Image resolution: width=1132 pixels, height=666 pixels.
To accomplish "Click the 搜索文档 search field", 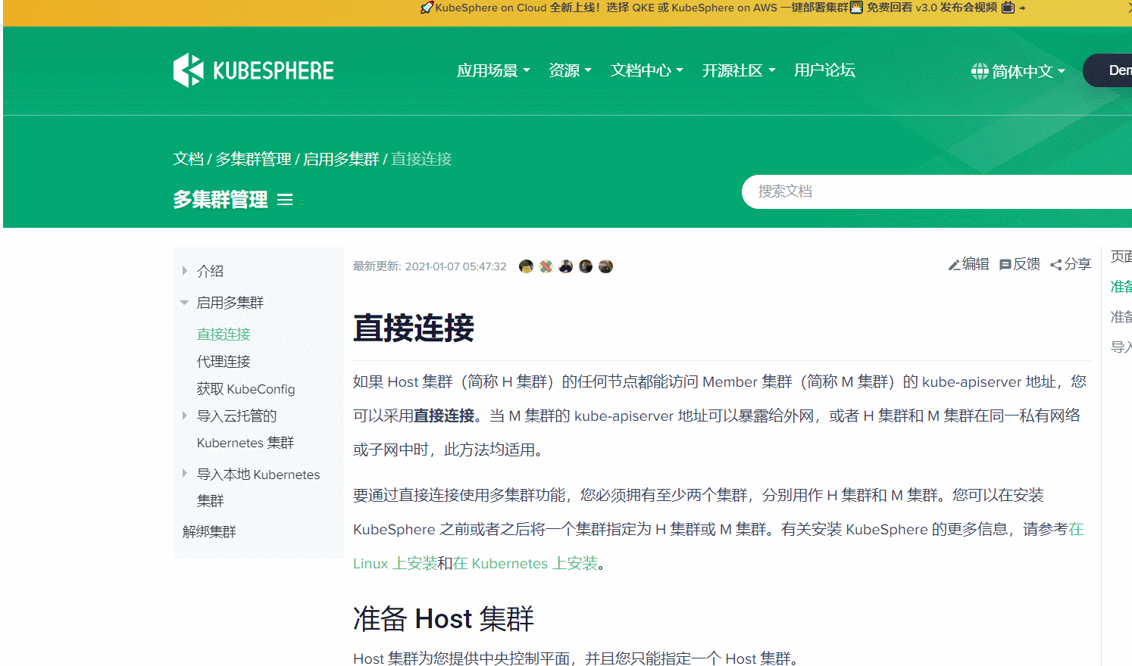I will point(937,191).
